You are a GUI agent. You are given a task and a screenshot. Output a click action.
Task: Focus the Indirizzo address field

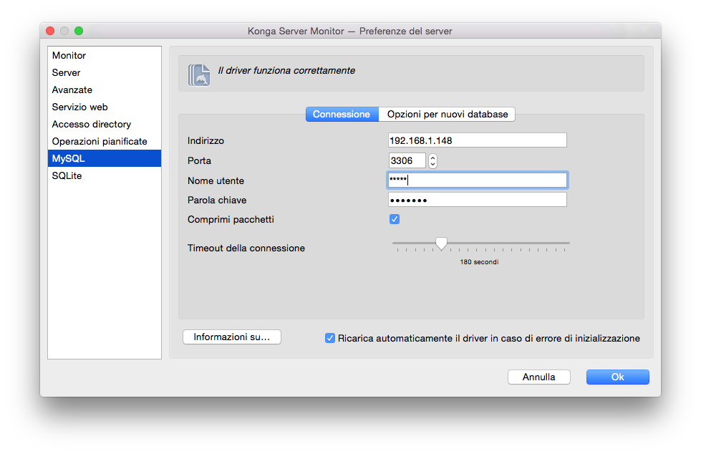click(x=477, y=140)
